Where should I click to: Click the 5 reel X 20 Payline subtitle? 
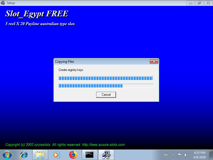tap(40, 24)
